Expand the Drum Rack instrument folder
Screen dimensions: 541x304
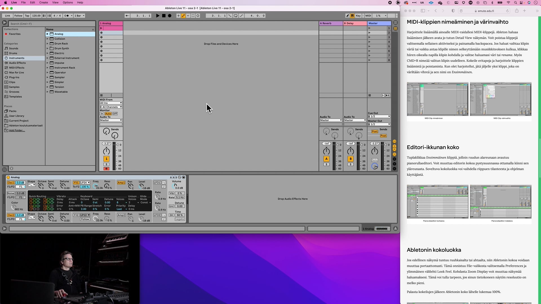pos(48,44)
